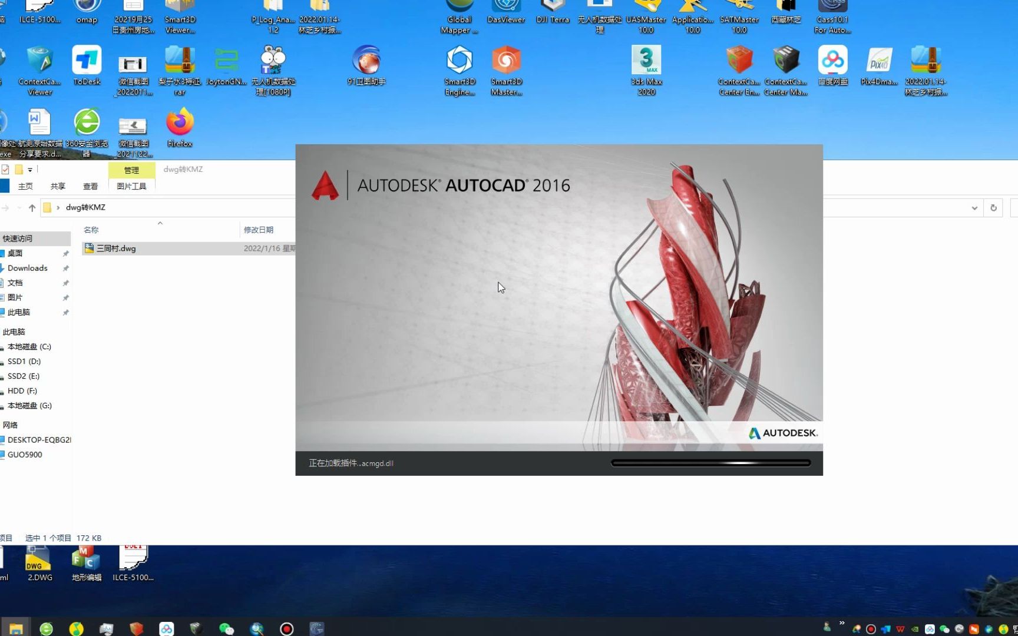Viewport: 1018px width, 636px height.
Task: Open the Global Mapper desktop shortcut
Action: [x=460, y=16]
